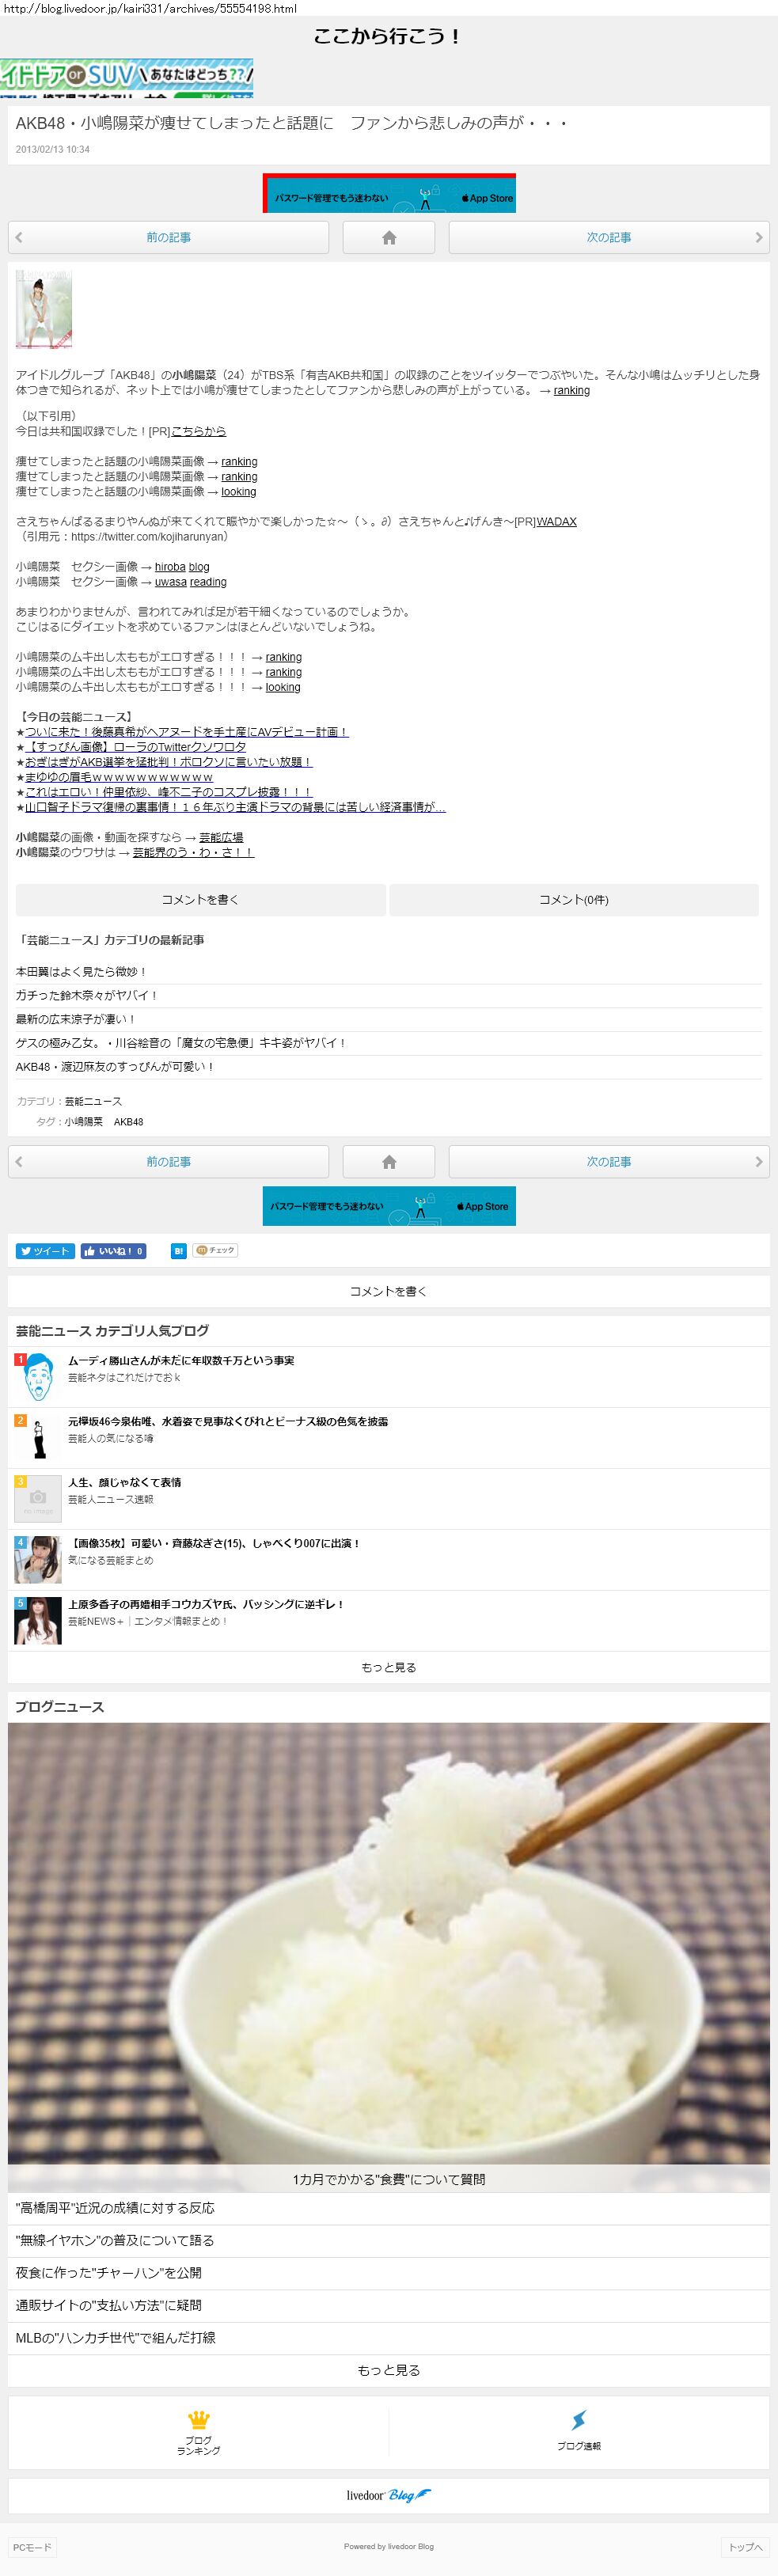This screenshot has width=778, height=2576.
Task: Open the 芸能ニュース category link
Action: tap(93, 1101)
